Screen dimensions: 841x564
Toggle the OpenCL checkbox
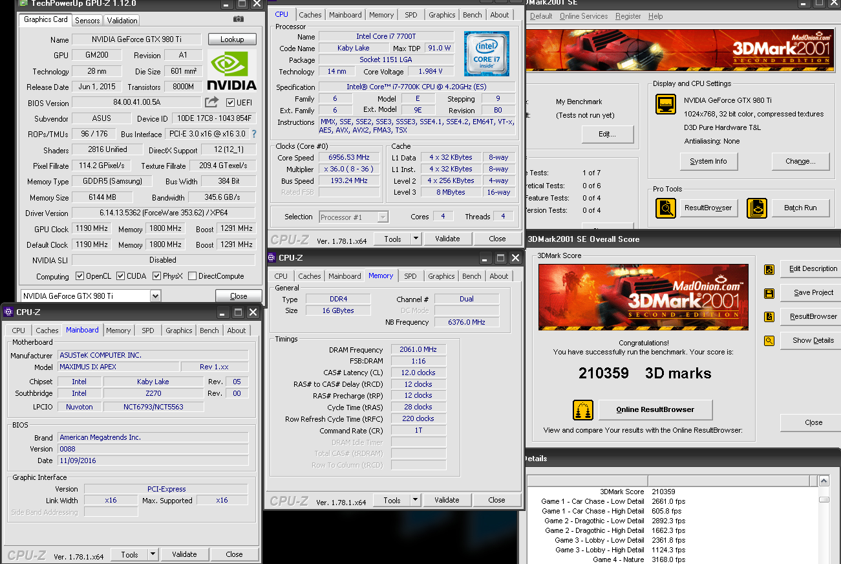pos(80,276)
